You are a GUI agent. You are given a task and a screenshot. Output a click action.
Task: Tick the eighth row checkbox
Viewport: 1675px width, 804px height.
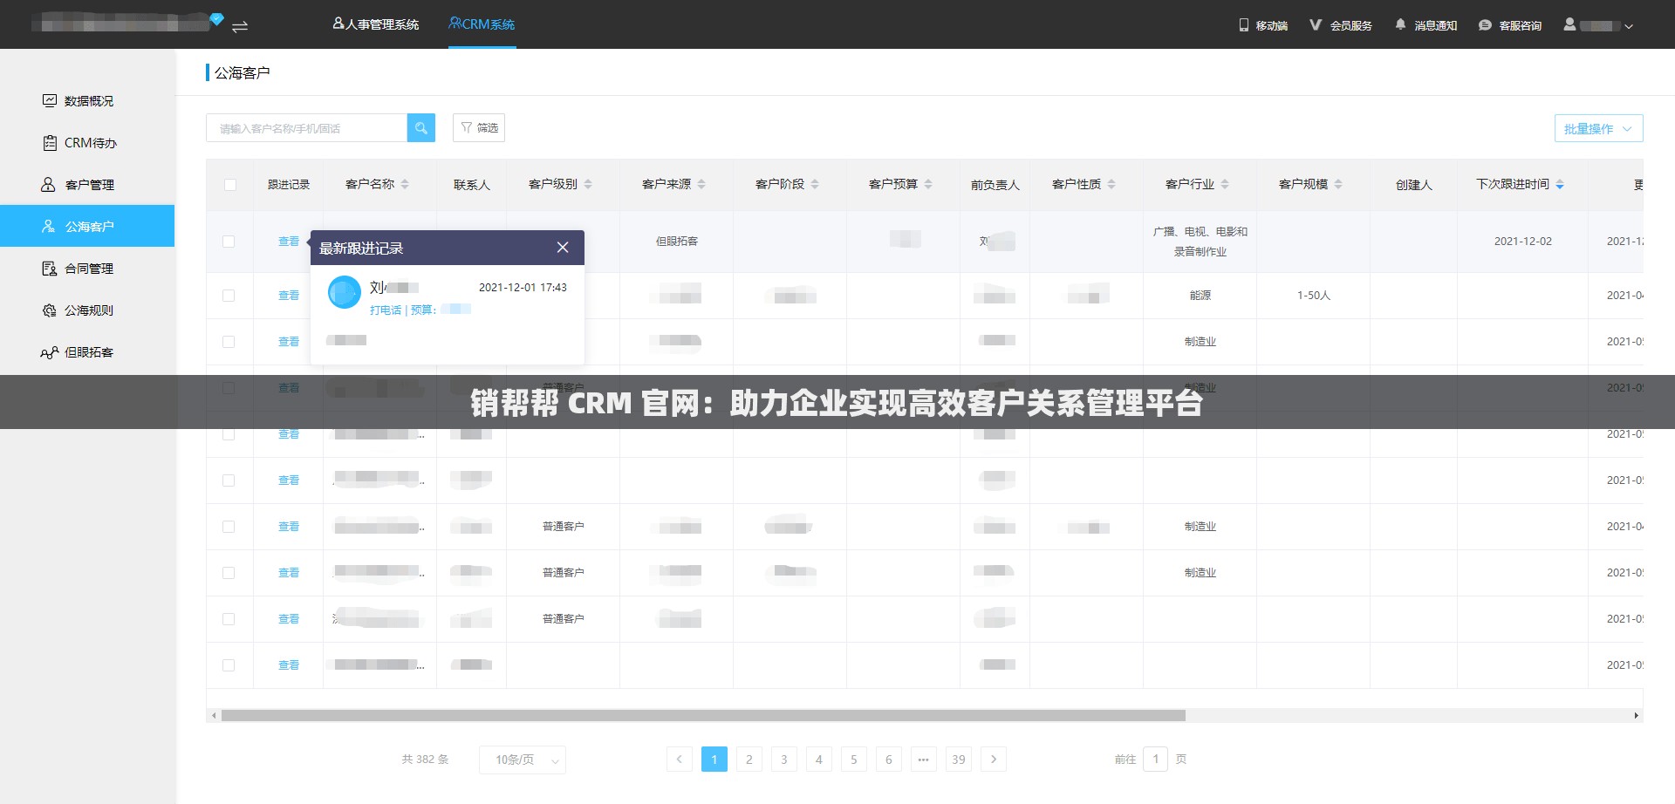click(229, 573)
